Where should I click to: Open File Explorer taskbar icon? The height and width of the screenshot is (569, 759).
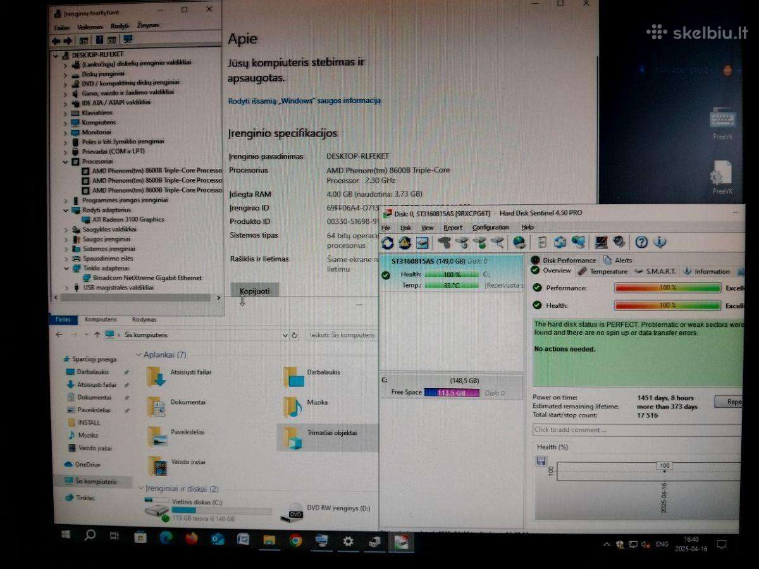tap(269, 540)
